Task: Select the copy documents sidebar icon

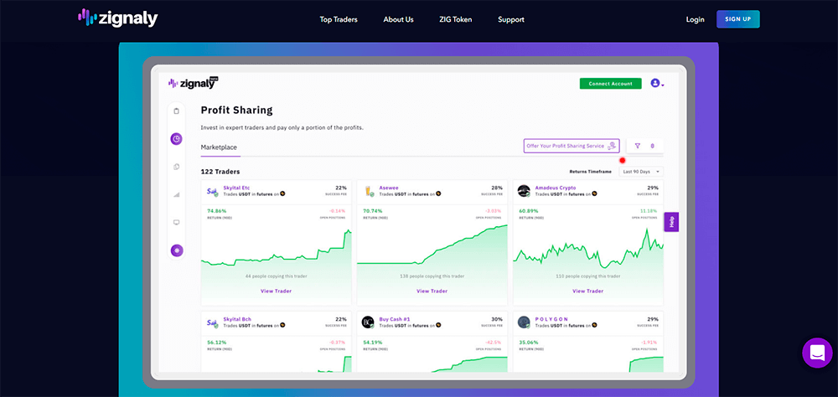Action: click(176, 167)
